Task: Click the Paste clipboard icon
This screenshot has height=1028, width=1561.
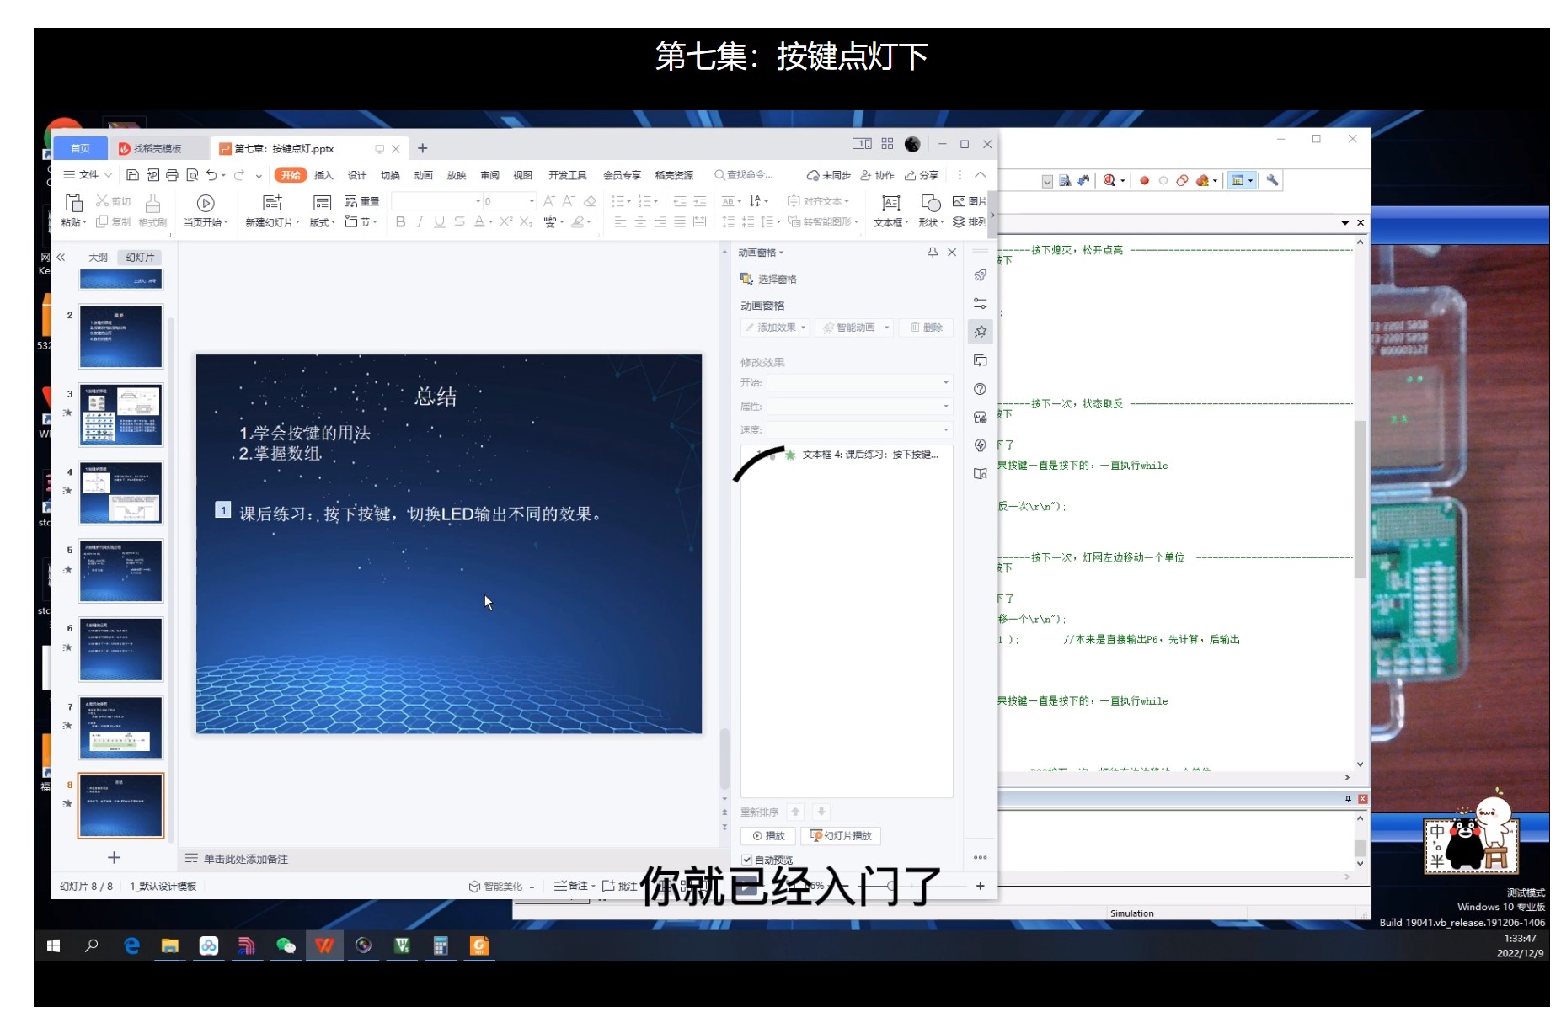Action: coord(74,203)
